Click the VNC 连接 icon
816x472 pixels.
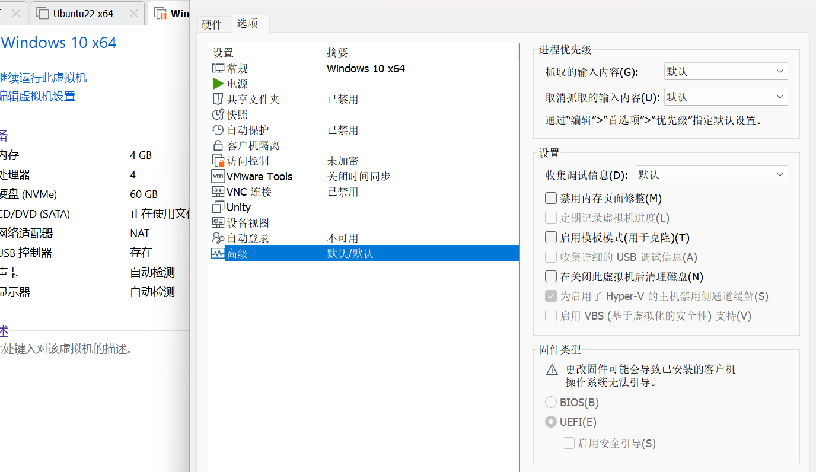point(218,192)
